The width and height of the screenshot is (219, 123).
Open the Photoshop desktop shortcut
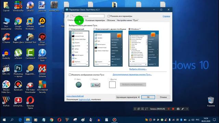click(18, 71)
